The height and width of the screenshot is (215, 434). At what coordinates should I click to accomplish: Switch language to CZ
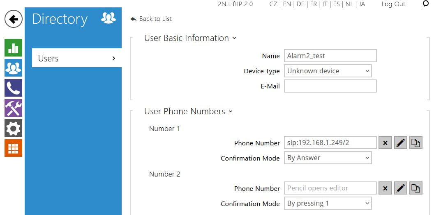tap(273, 4)
